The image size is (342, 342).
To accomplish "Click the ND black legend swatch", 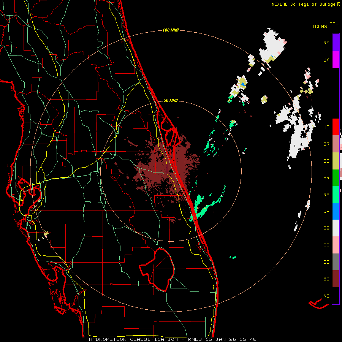I will tap(336, 296).
